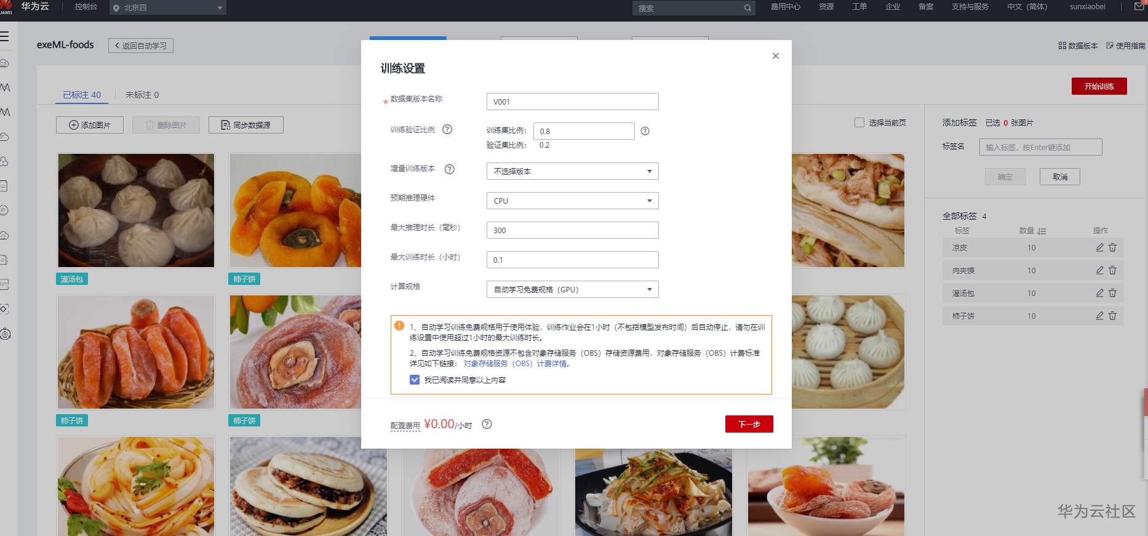
Task: Focus 标签名 label input field
Action: pos(1040,147)
